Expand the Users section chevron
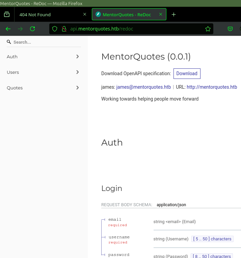 point(78,72)
